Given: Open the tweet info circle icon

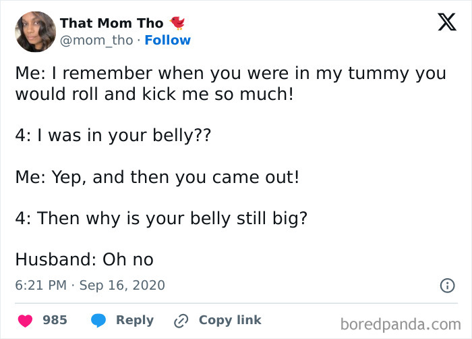Looking at the screenshot, I should [x=446, y=286].
